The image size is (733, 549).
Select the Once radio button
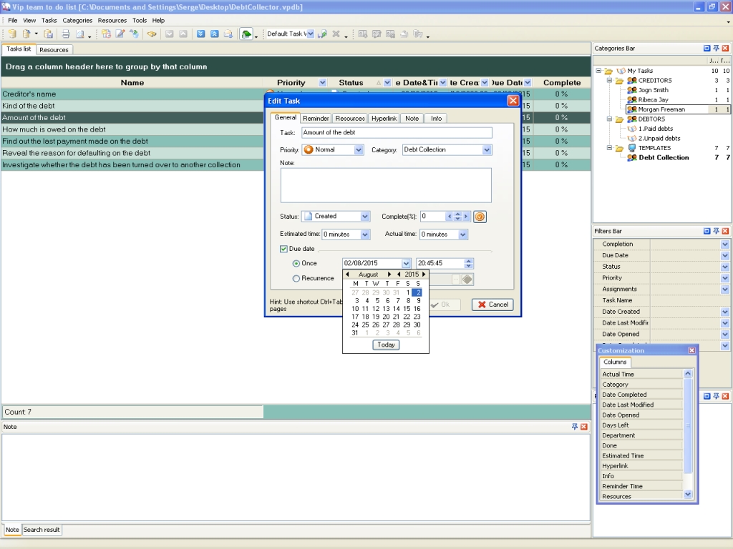click(296, 264)
